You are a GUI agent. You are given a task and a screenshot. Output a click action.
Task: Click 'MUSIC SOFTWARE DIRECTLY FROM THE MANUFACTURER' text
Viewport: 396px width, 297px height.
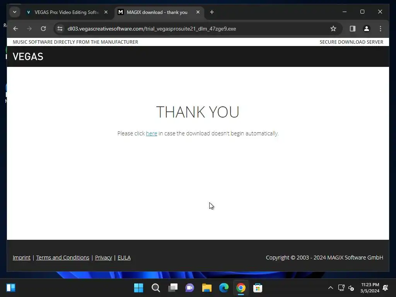(x=75, y=42)
